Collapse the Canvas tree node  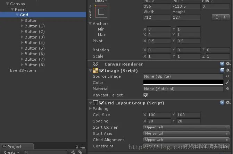click(7, 4)
